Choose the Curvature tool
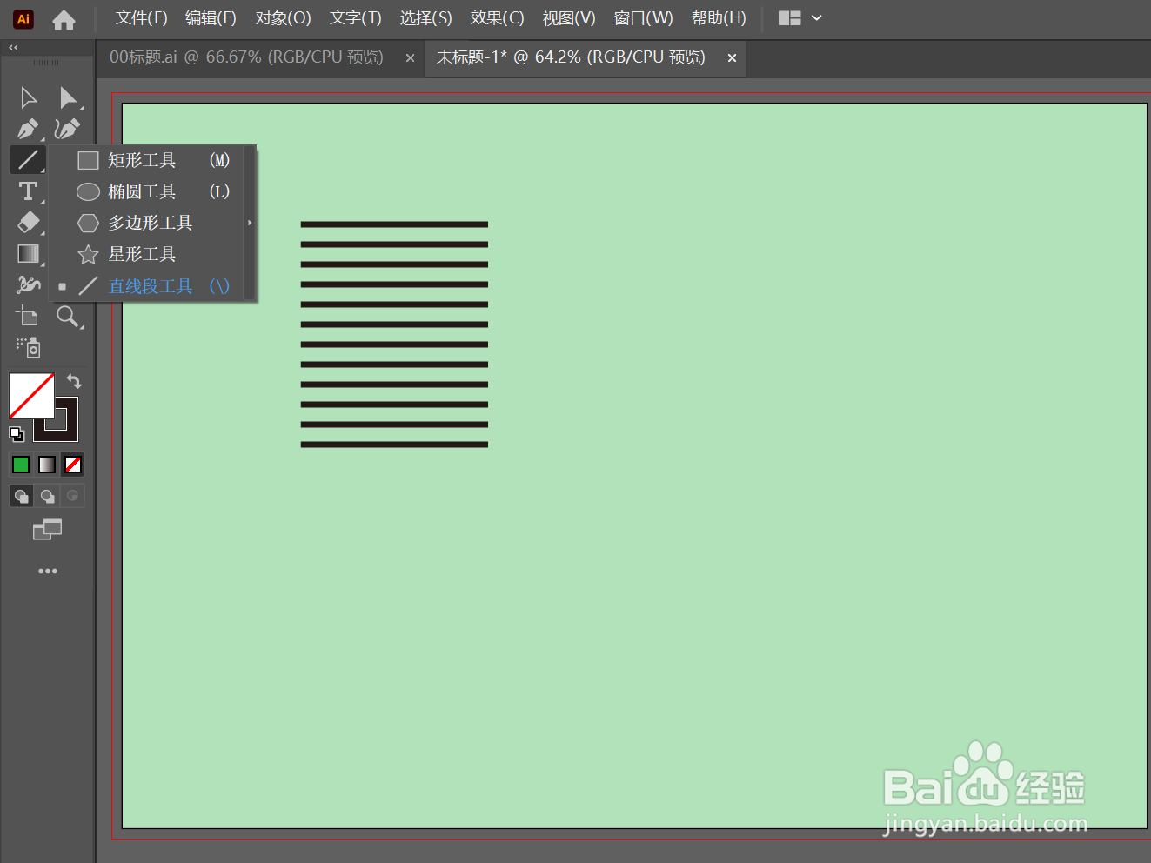The image size is (1151, 863). click(67, 129)
